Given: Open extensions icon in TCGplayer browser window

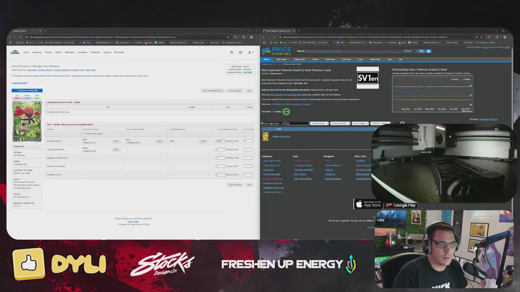Looking at the screenshot, I should point(235,37).
